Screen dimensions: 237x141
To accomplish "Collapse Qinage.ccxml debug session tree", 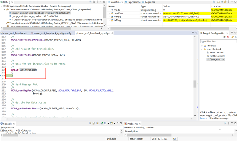I will [1, 6].
